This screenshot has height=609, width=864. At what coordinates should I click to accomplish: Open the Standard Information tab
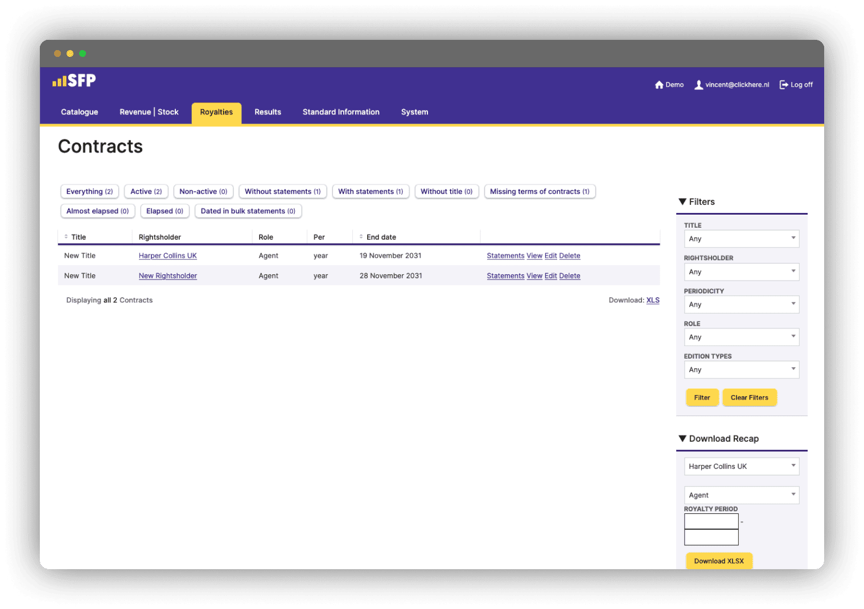(341, 112)
